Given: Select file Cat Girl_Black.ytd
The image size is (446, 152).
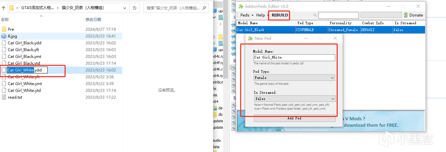Looking at the screenshot, I should (x=24, y=63).
